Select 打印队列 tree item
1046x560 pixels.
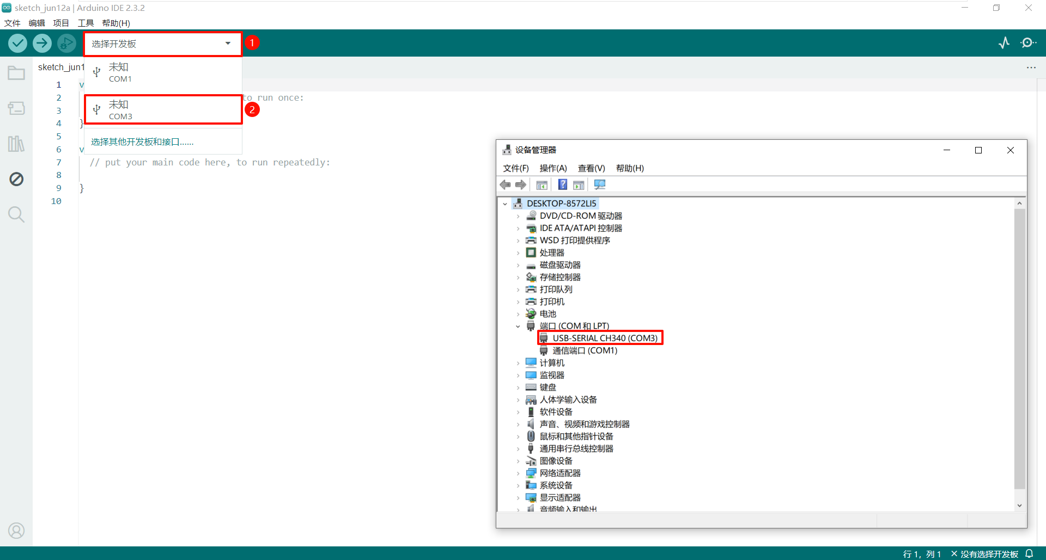556,290
